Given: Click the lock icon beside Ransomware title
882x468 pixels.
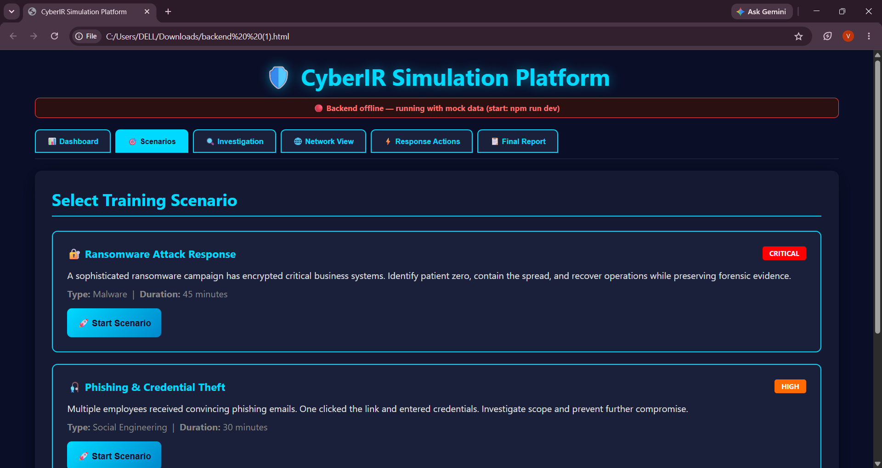Looking at the screenshot, I should (x=74, y=254).
